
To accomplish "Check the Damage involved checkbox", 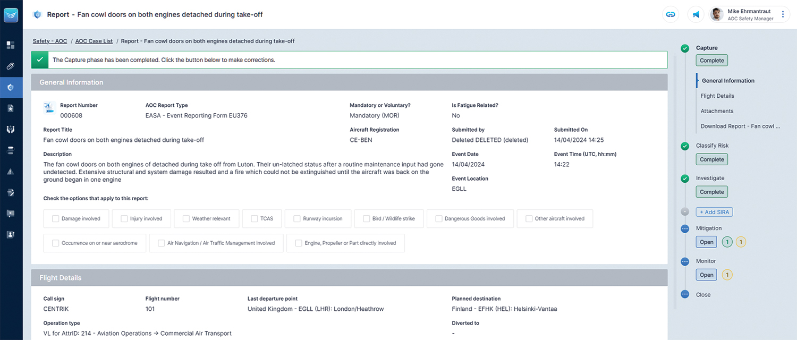I will 56,218.
